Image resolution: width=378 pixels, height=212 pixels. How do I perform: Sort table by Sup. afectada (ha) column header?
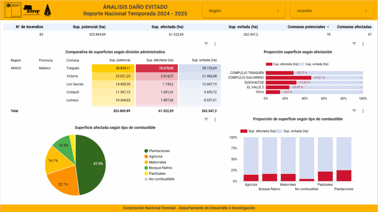[x=160, y=60]
